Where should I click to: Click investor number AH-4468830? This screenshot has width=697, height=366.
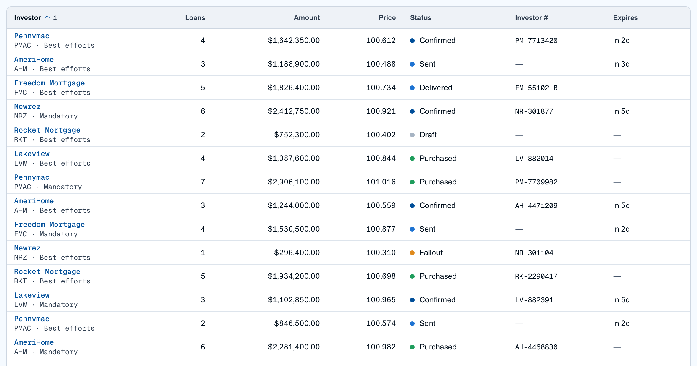[x=536, y=347]
